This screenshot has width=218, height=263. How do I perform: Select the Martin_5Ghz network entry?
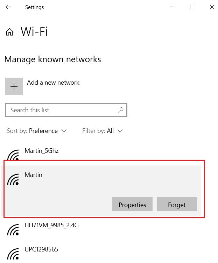tap(101, 154)
